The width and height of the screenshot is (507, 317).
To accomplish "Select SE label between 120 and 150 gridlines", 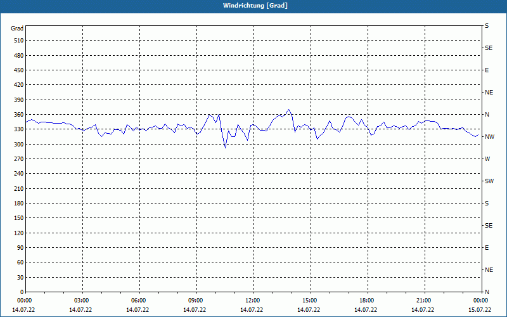I will [489, 226].
